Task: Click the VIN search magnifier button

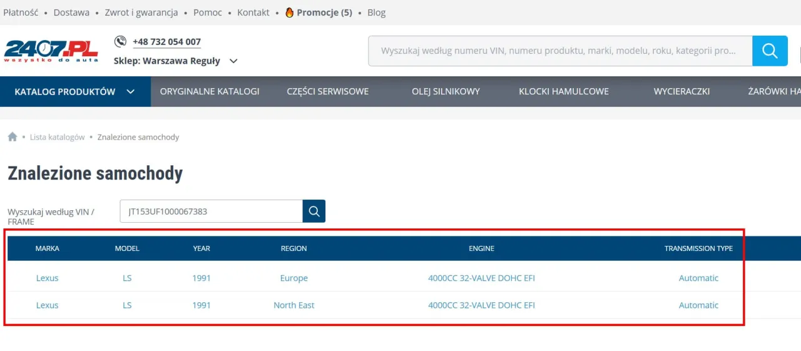Action: [x=314, y=211]
